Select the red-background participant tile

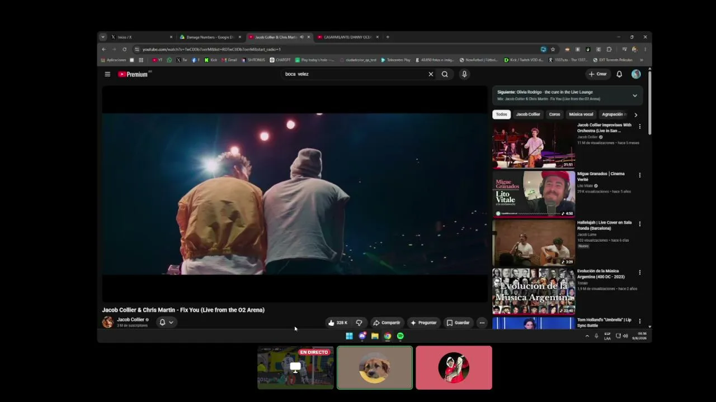click(x=454, y=367)
